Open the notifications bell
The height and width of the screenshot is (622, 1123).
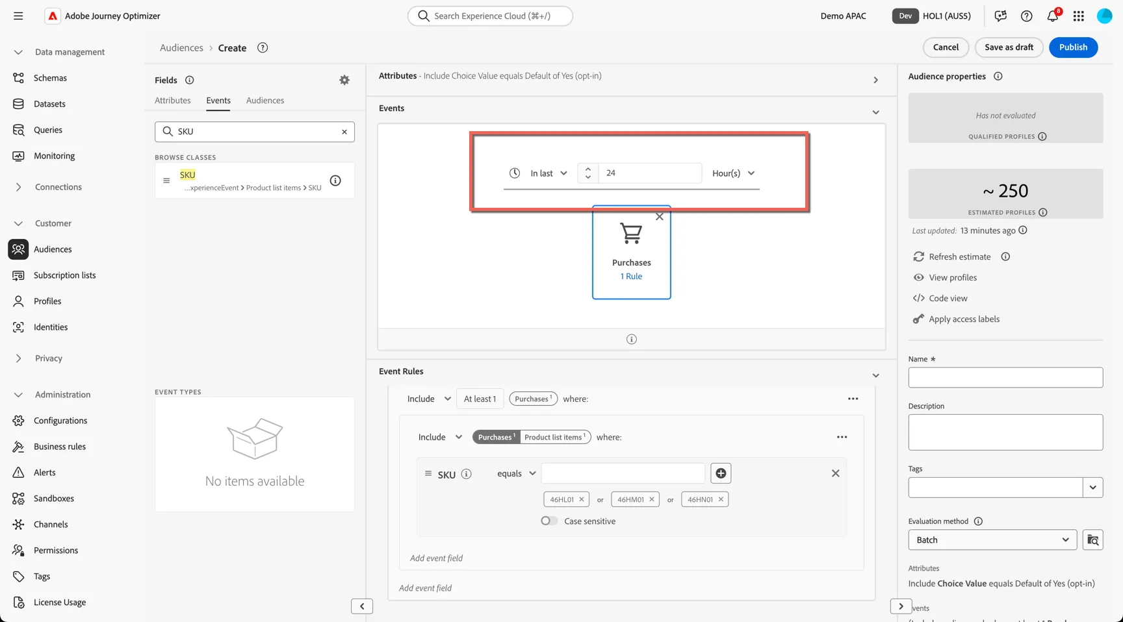click(x=1053, y=16)
